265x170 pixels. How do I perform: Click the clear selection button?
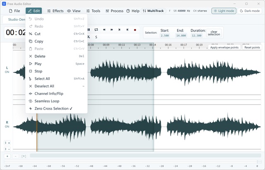(x=214, y=33)
